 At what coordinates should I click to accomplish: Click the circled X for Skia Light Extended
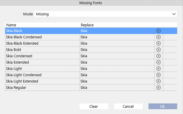point(158,81)
